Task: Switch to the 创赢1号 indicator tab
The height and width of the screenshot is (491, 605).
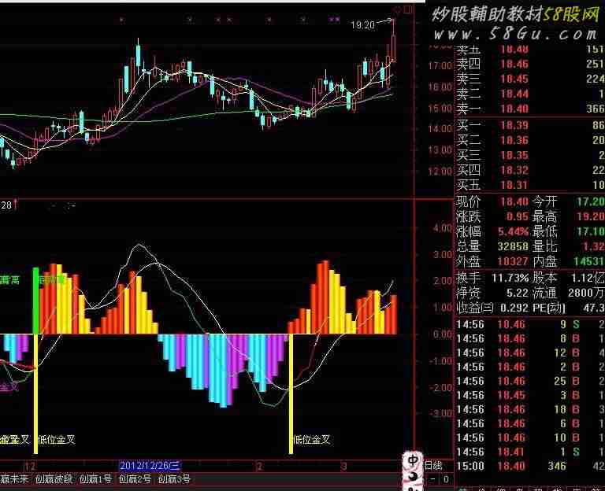Action: 95,479
